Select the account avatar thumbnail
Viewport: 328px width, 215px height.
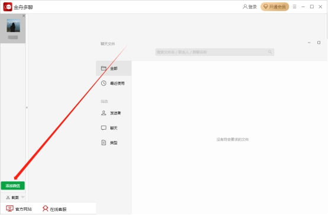pos(14,25)
